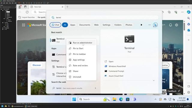The image size is (192, 108).
Task: Switch to the Settings search filter
Action: (106, 25)
